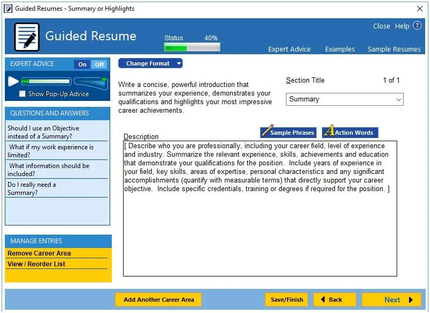Open the Section Title Summary dropdown

[344, 99]
